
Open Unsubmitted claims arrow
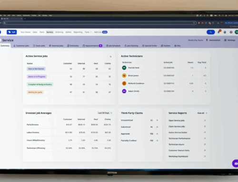(x=157, y=120)
